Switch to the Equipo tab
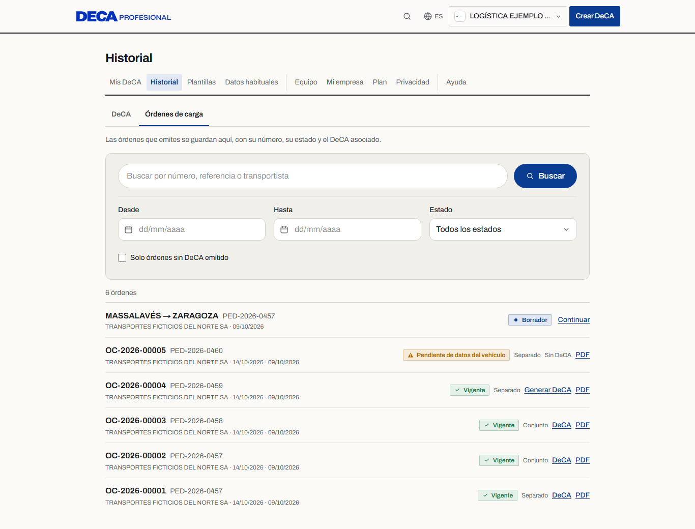 pyautogui.click(x=306, y=82)
